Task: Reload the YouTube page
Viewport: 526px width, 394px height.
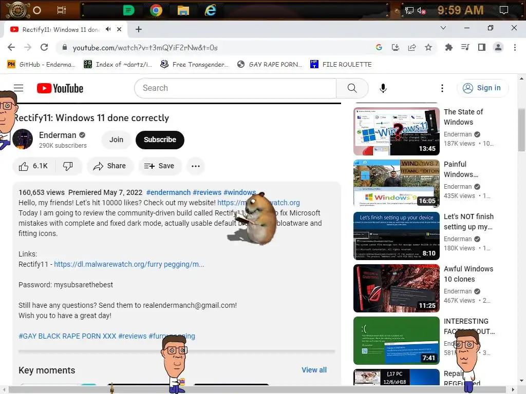Action: (x=44, y=47)
